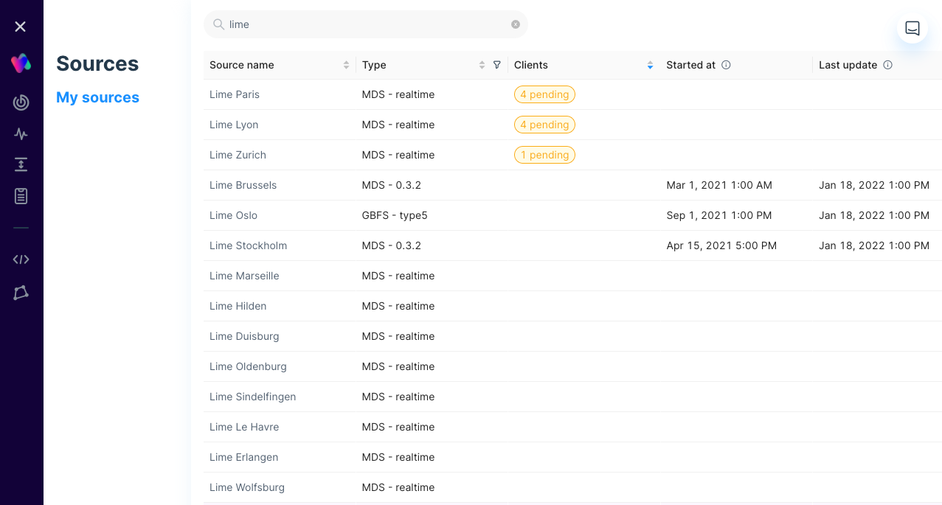Click 'Sep 1, 2021 1:00 PM' start date
Image resolution: width=942 pixels, height=505 pixels.
click(x=719, y=215)
